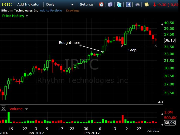Click the Add to Portfolio link
This screenshot has height=135, width=180.
(x=51, y=11)
